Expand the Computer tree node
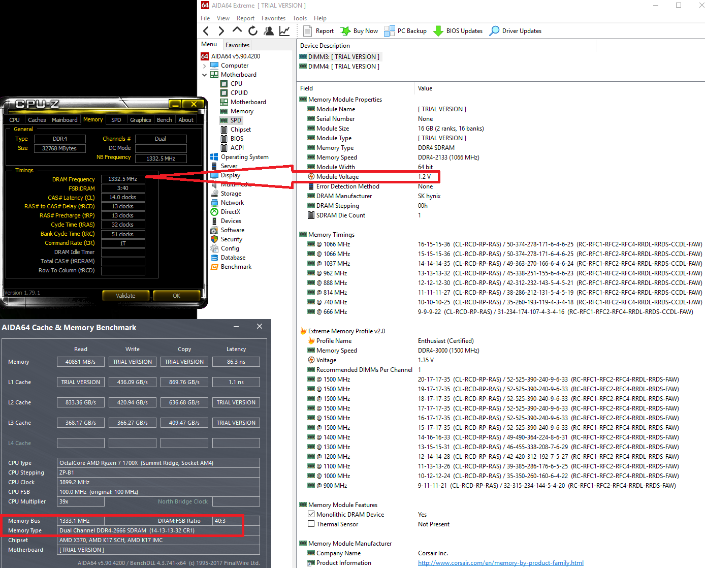 (x=204, y=66)
